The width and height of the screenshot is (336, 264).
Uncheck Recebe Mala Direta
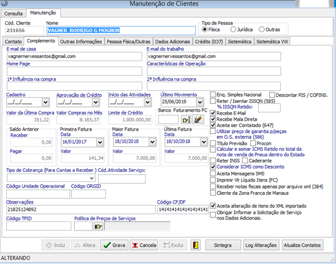tap(213, 119)
